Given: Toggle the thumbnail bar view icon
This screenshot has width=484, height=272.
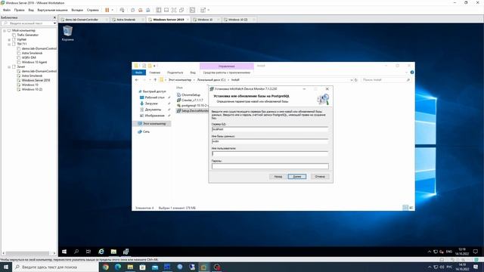Looking at the screenshot, I should (x=166, y=10).
